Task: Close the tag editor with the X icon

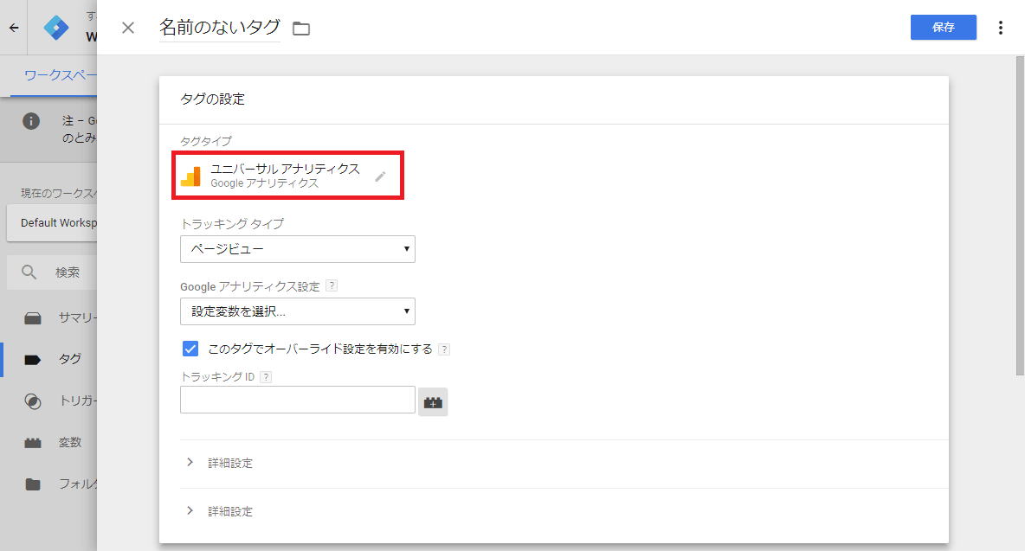Action: 128,28
